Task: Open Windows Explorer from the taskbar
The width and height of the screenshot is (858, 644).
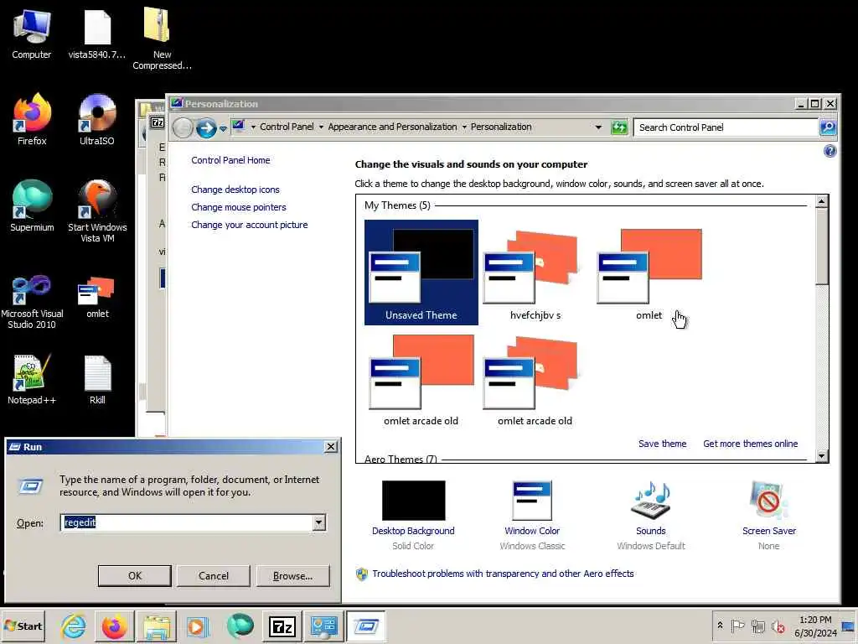Action: (157, 626)
